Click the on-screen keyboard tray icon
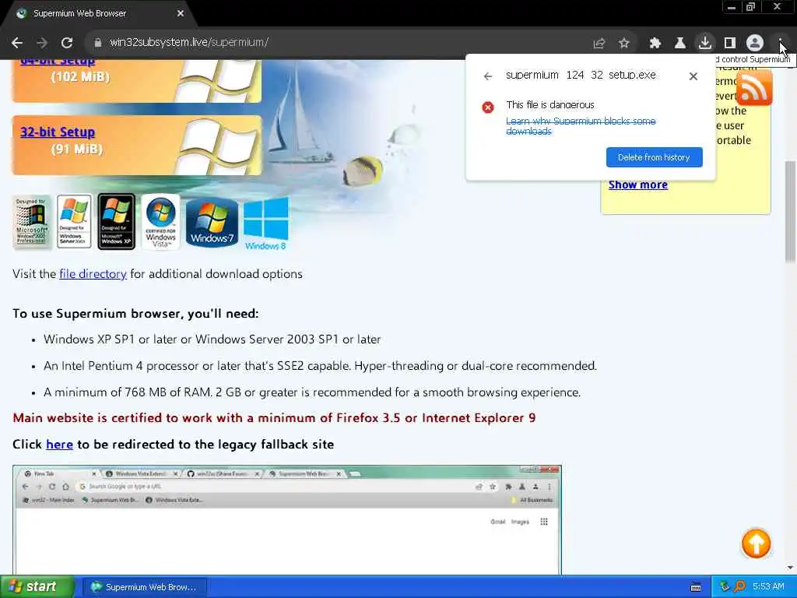The image size is (797, 598). coord(696,587)
